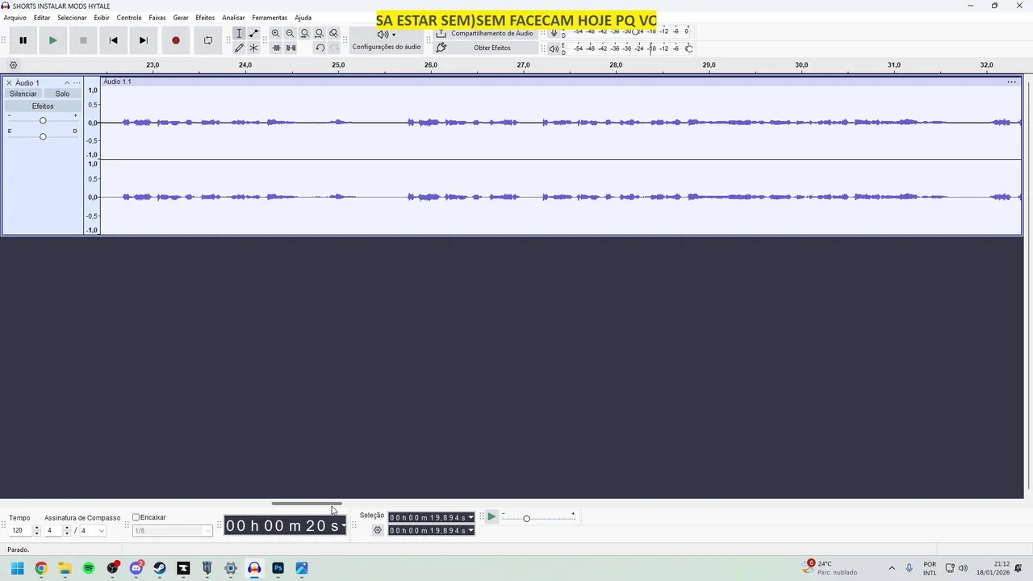Image resolution: width=1033 pixels, height=581 pixels.
Task: Open Configurações do áudio settings
Action: [387, 40]
